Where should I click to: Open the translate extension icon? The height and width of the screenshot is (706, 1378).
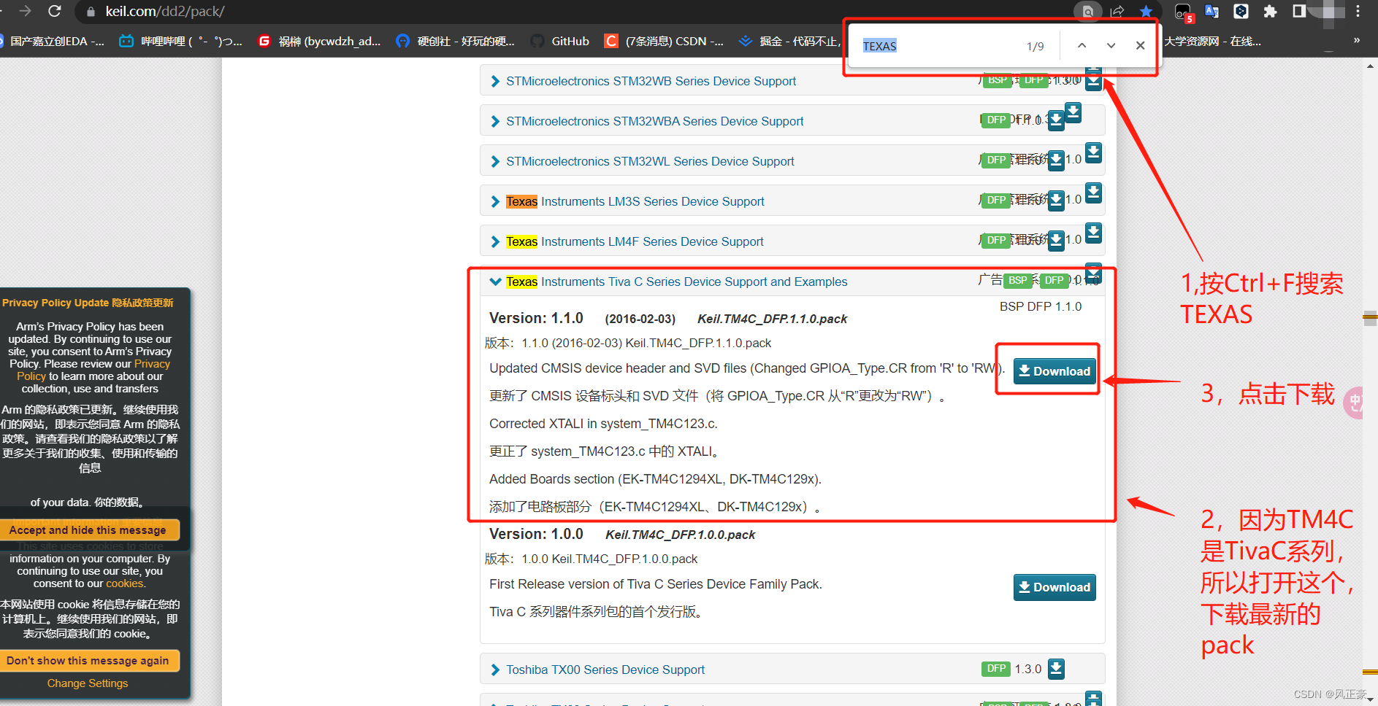click(x=1212, y=11)
